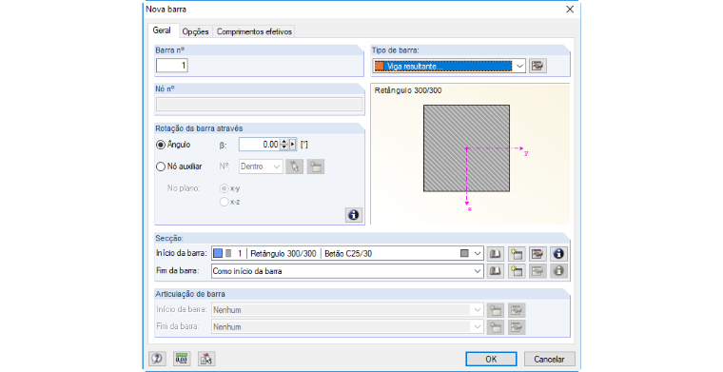This screenshot has width=723, height=372.
Task: Choose the x-y plane radio option
Action: click(225, 188)
